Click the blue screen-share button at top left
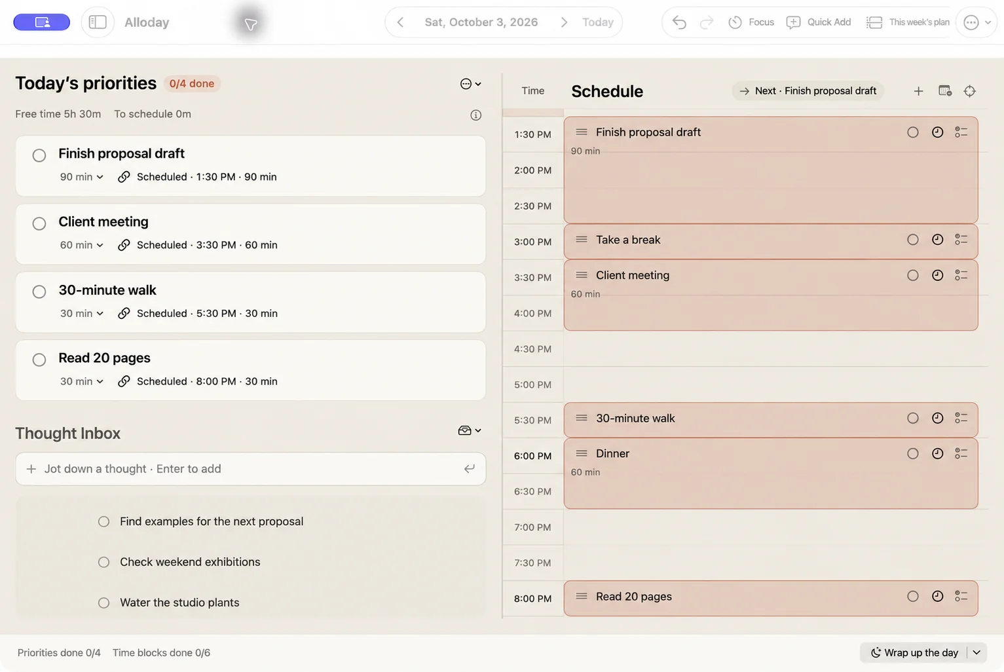The width and height of the screenshot is (1004, 672). tap(42, 22)
